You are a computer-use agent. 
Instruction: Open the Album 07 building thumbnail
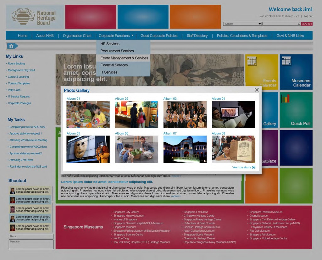[x=185, y=149]
